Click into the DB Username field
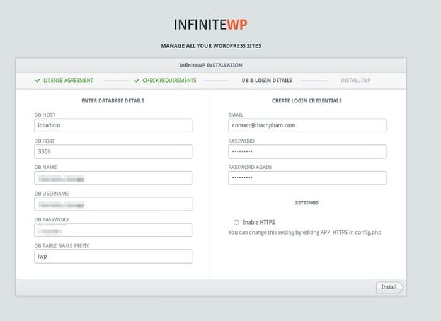 point(113,204)
